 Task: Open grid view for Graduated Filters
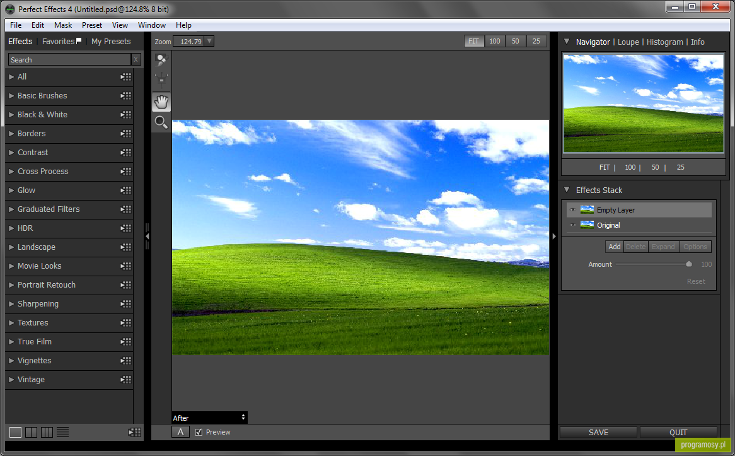tap(125, 209)
